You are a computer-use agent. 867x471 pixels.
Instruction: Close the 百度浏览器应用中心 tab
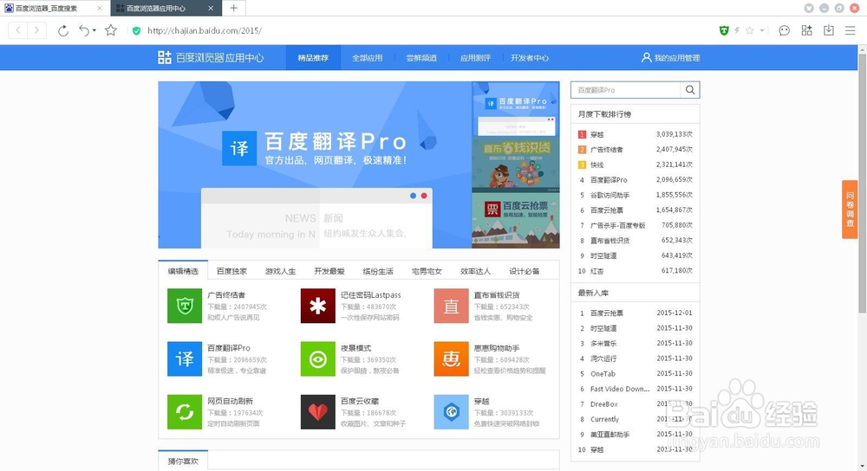211,9
